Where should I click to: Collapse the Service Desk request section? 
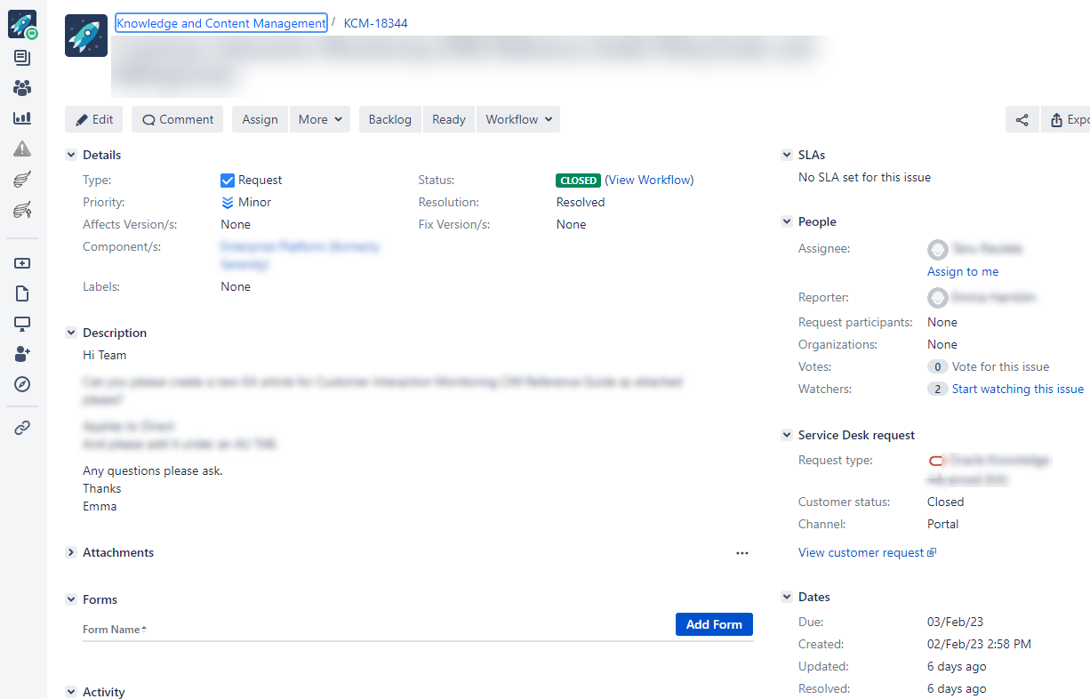[787, 435]
